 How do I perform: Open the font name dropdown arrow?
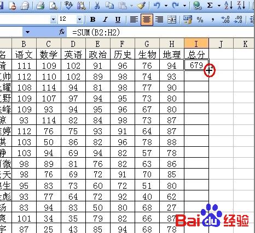(x=53, y=19)
